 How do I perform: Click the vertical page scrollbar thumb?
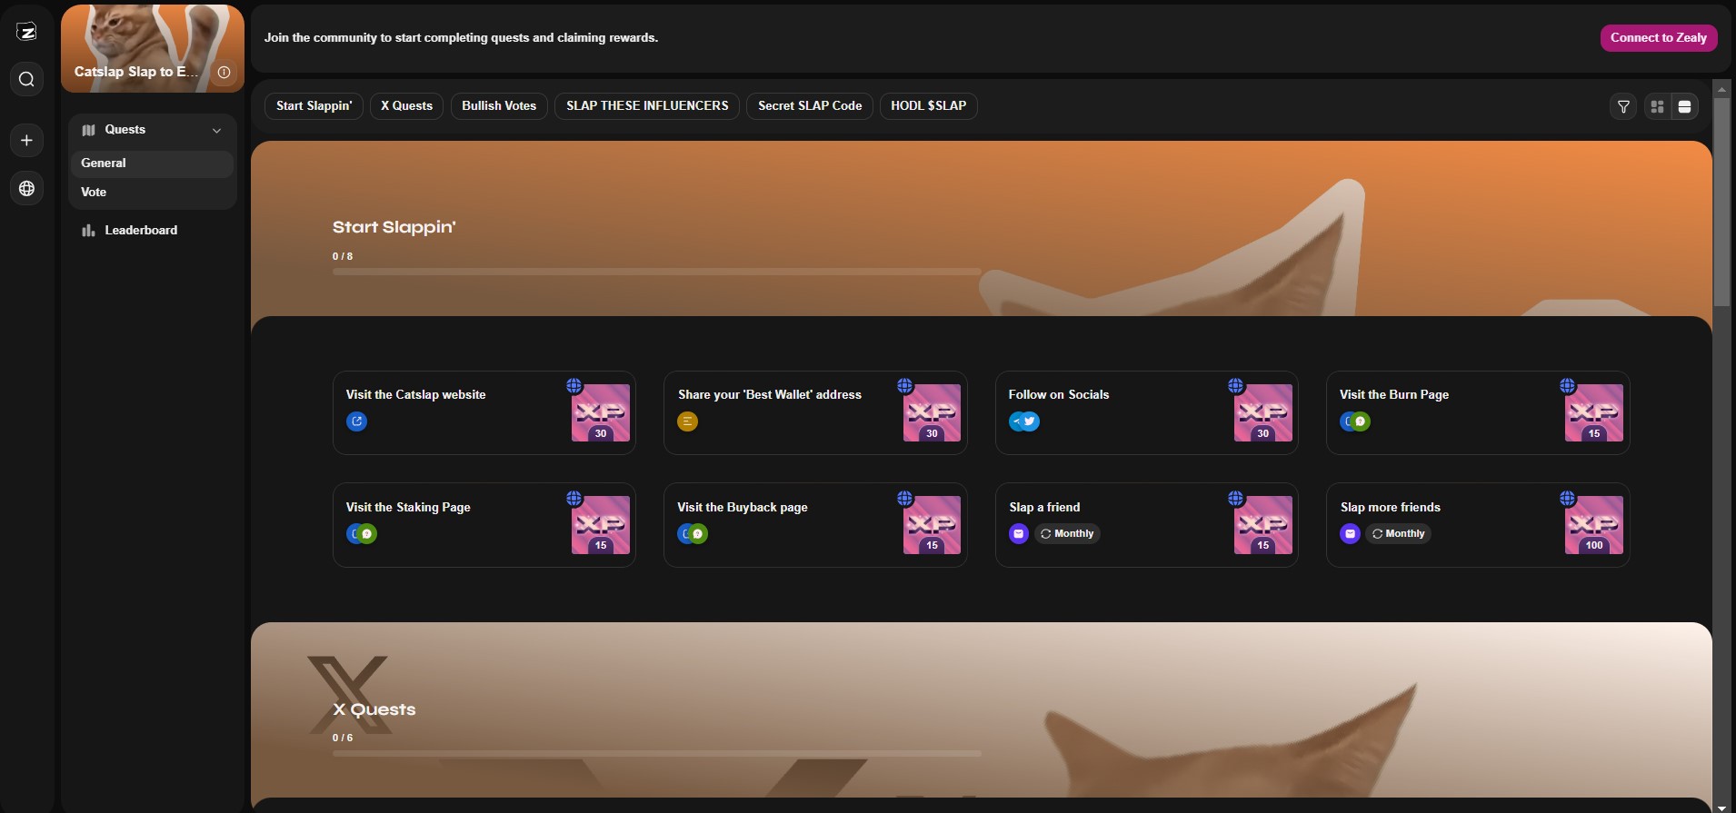point(1721,202)
